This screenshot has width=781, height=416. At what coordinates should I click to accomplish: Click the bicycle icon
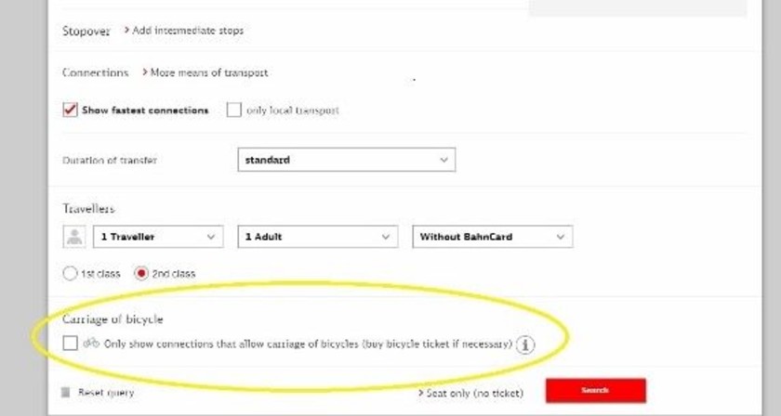[x=91, y=343]
